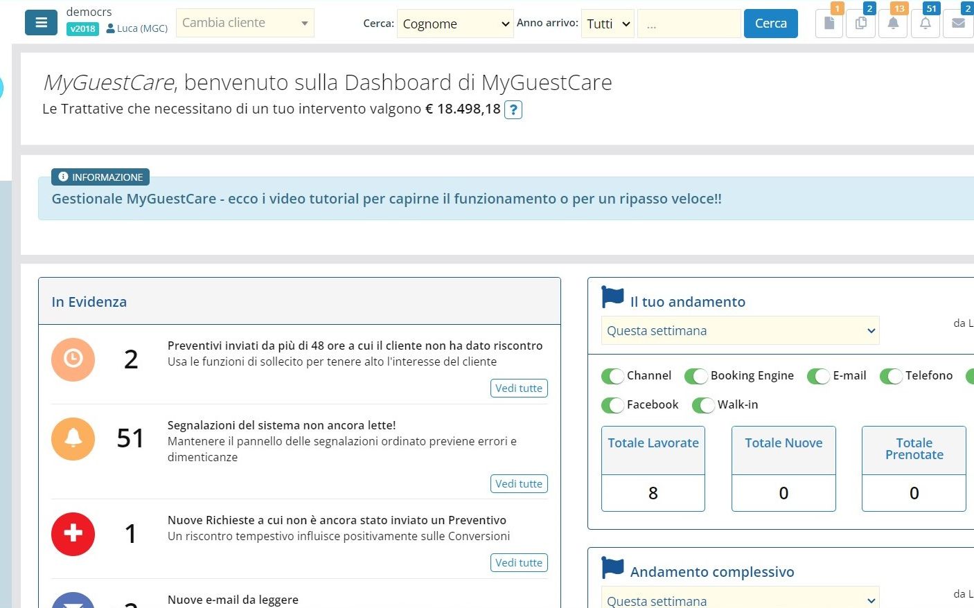Click the democrs account name

89,12
